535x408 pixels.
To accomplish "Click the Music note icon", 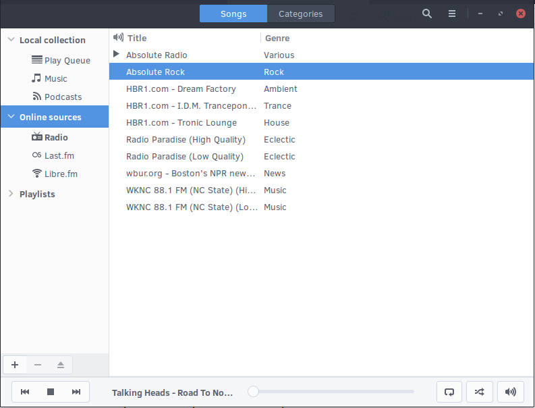I will click(36, 78).
